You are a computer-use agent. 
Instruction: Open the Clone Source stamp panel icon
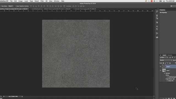[x=157, y=22]
